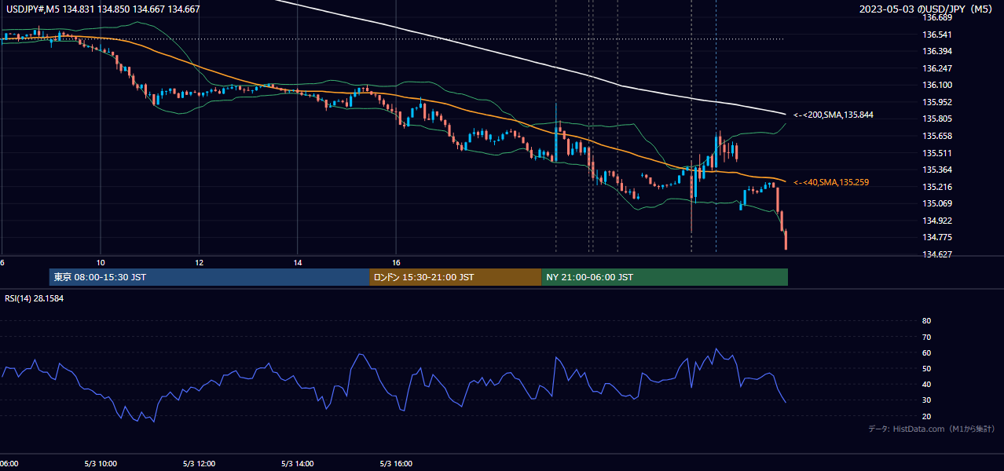The image size is (1004, 471).
Task: Click price axis value 134.922
Action: [937, 221]
